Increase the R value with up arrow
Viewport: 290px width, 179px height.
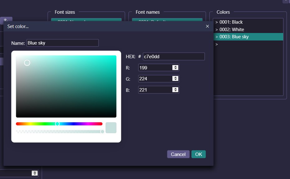[x=175, y=66]
